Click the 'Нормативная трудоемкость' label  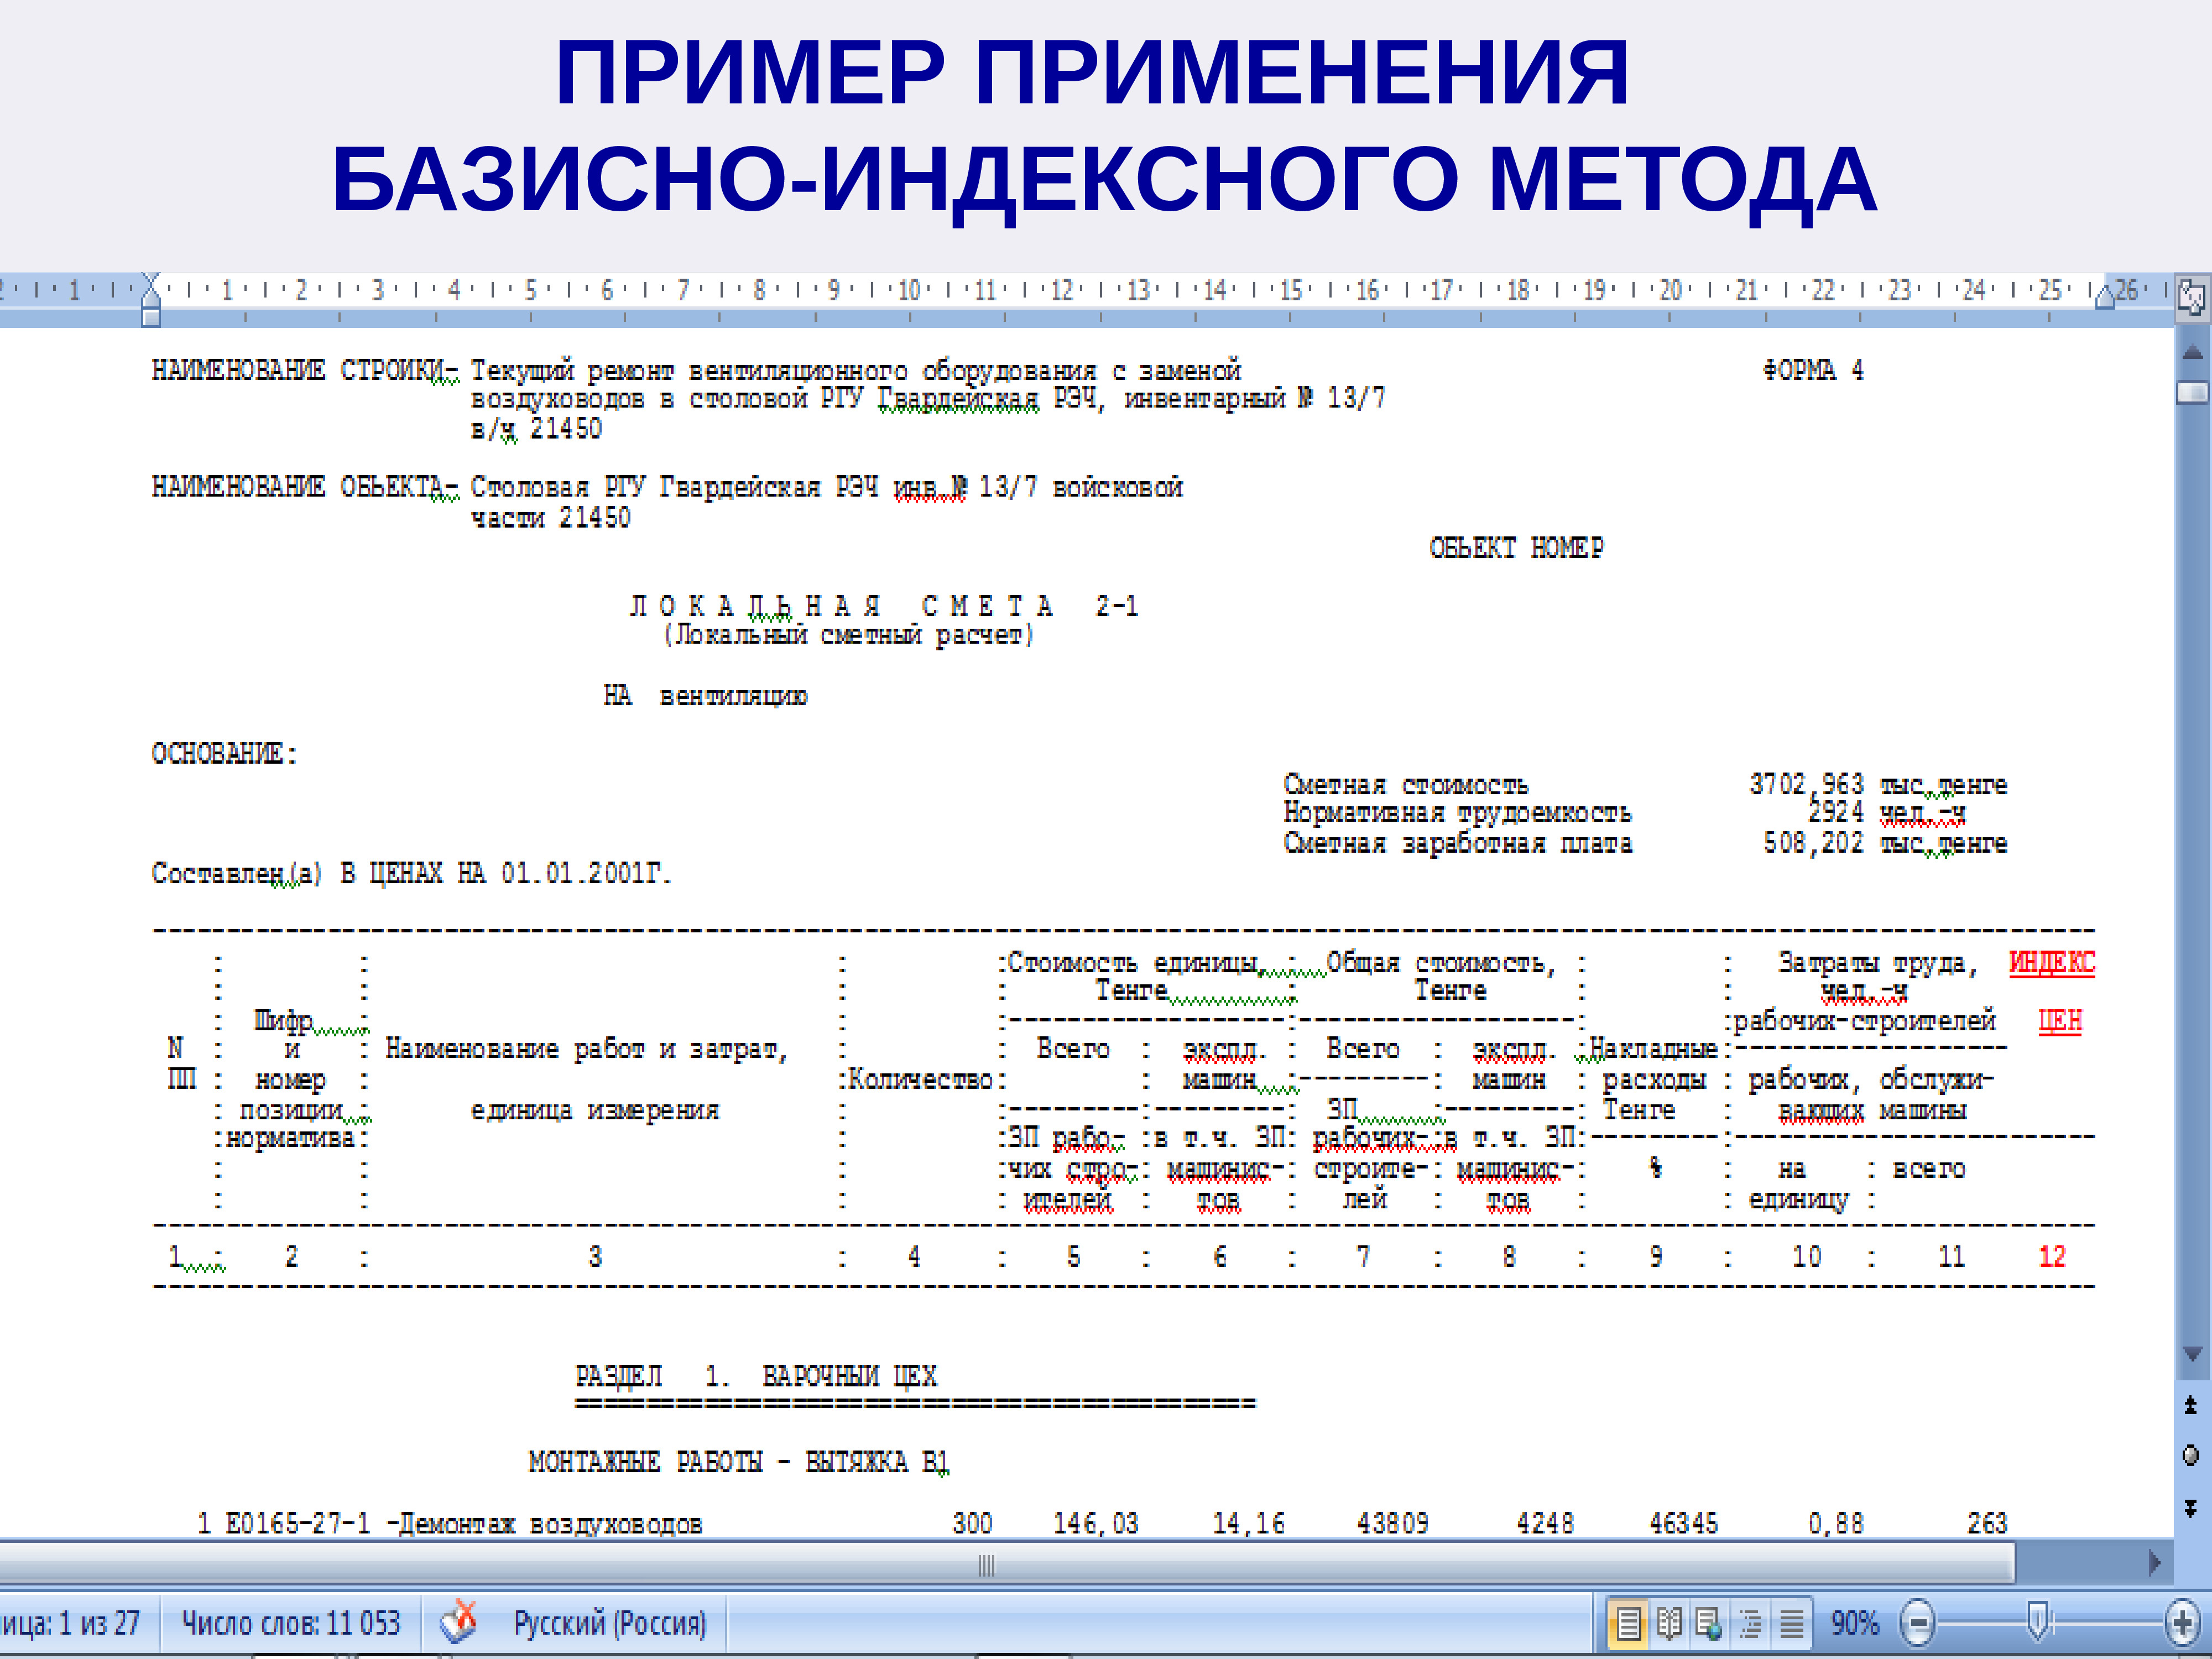point(1457,813)
